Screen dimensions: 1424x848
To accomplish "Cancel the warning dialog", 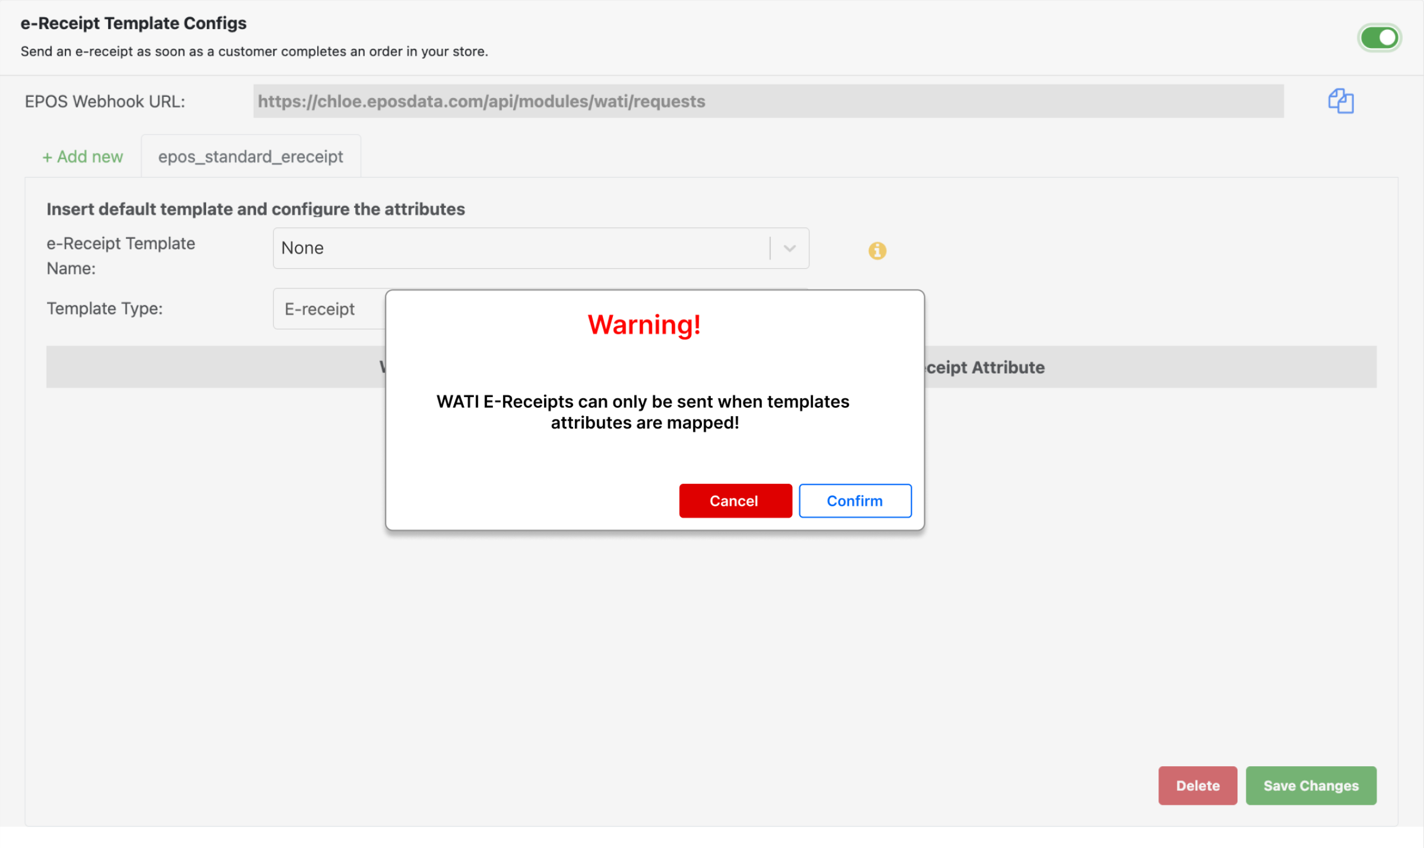I will (736, 501).
